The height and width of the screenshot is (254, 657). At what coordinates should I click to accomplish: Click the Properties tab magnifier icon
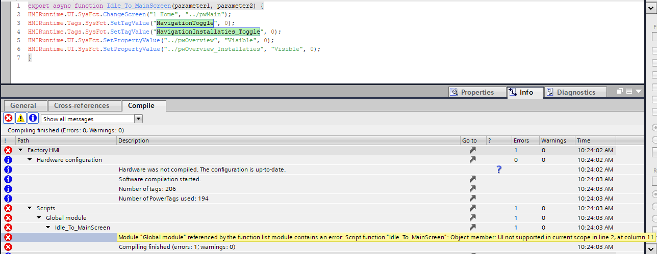[x=455, y=92]
